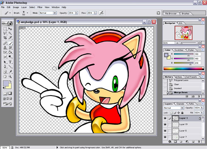
Task: Click foreground color swatch in toolbox
Action: click(6, 83)
